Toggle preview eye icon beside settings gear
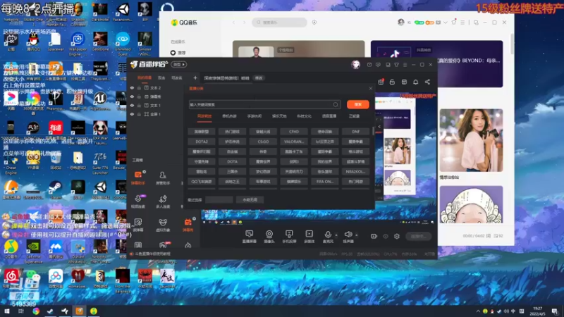 coord(385,236)
